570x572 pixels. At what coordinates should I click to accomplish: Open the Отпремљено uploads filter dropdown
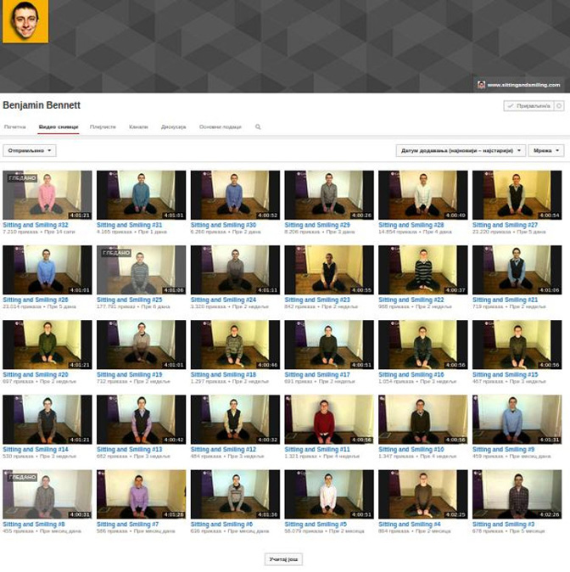tap(31, 150)
